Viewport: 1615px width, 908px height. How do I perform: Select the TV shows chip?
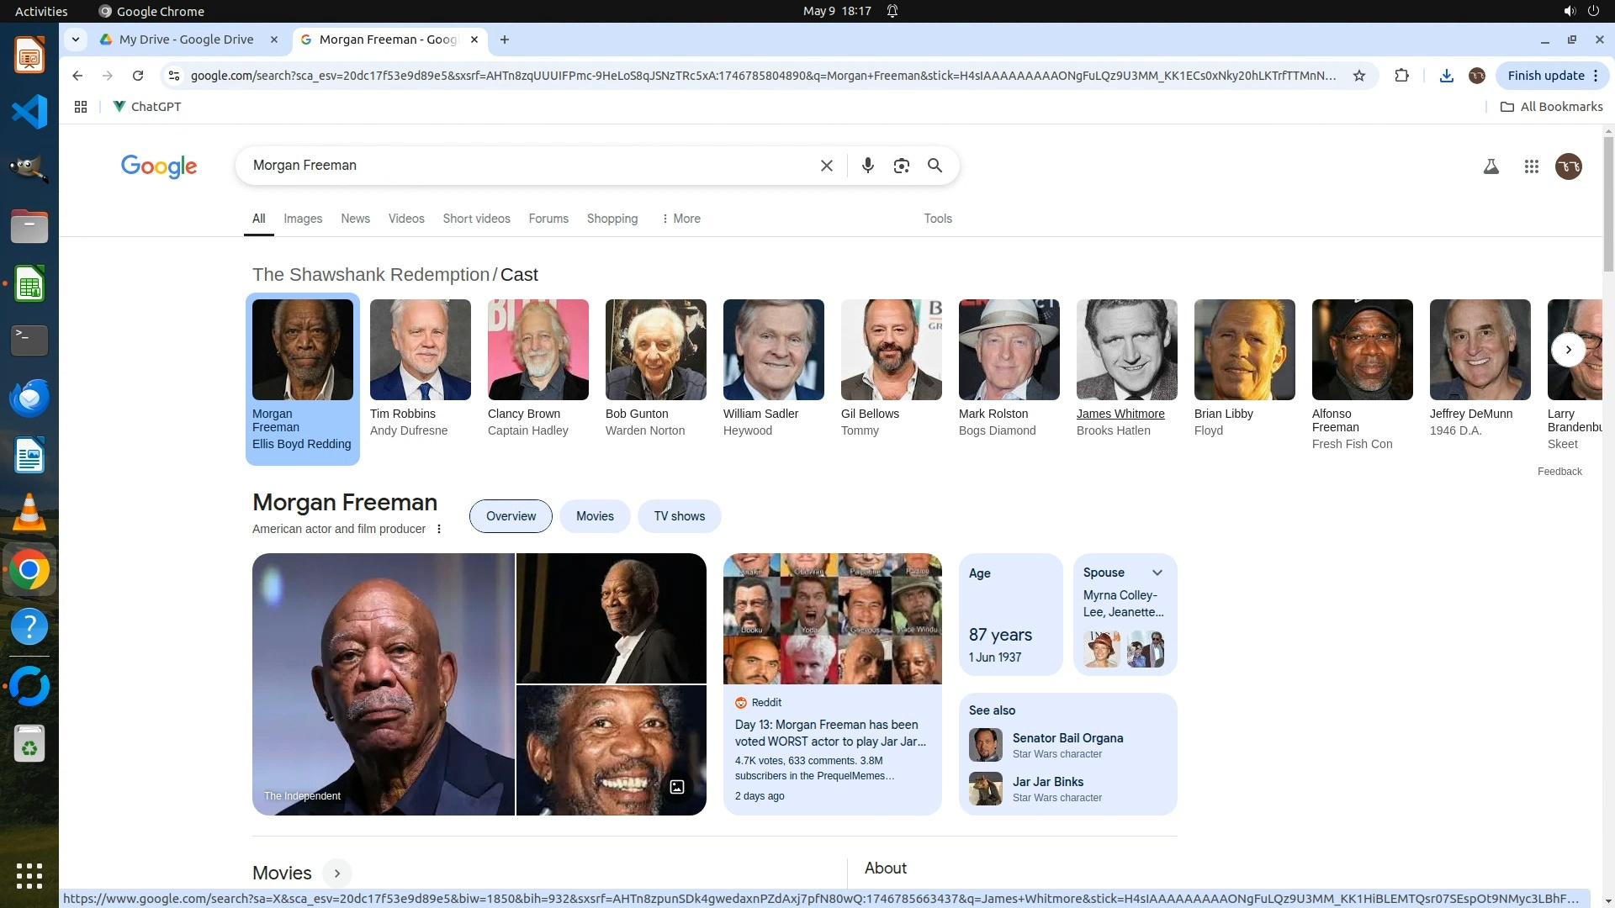[x=679, y=516]
